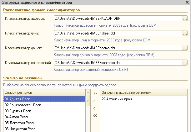Click the street.dbf path input field
This screenshot has height=132, width=191.
tap(118, 33)
